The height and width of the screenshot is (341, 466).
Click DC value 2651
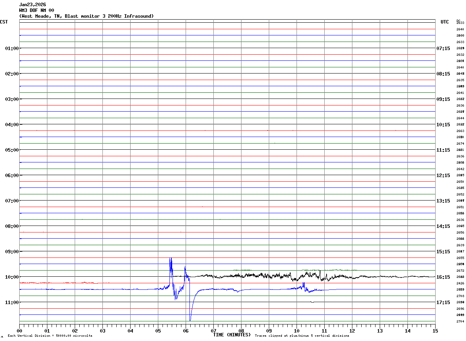460,207
